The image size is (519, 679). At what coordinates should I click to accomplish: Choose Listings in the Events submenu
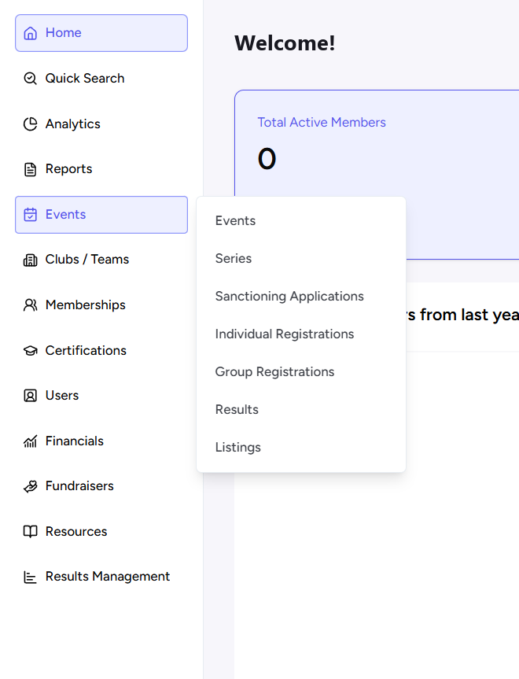301,447
